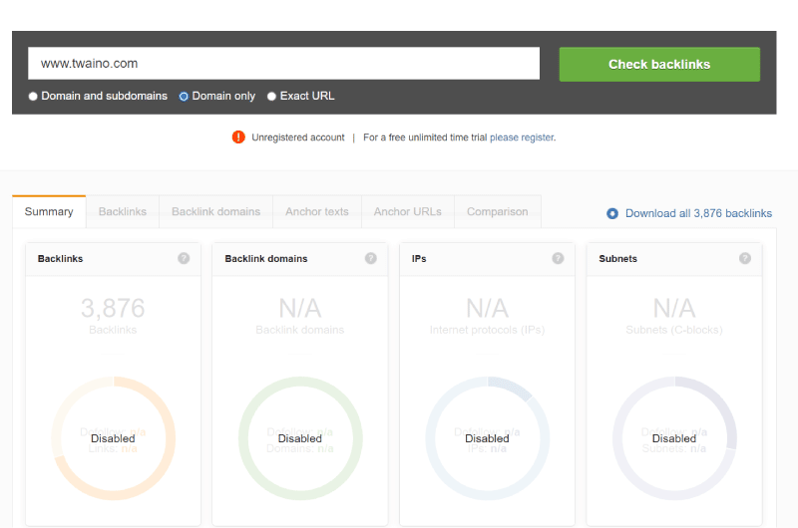Click the Unregistered account text
Screen dimensions: 798x528
point(297,137)
